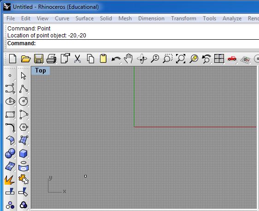Screen dimensions: 259x211
Task: Select the Split tool
Action: coord(23,192)
